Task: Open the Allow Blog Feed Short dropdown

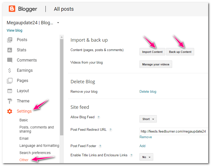Action: 148,119
